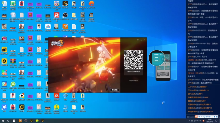The image size is (220, 123).
Task: Open the game controller desktop icon
Action: point(22,40)
